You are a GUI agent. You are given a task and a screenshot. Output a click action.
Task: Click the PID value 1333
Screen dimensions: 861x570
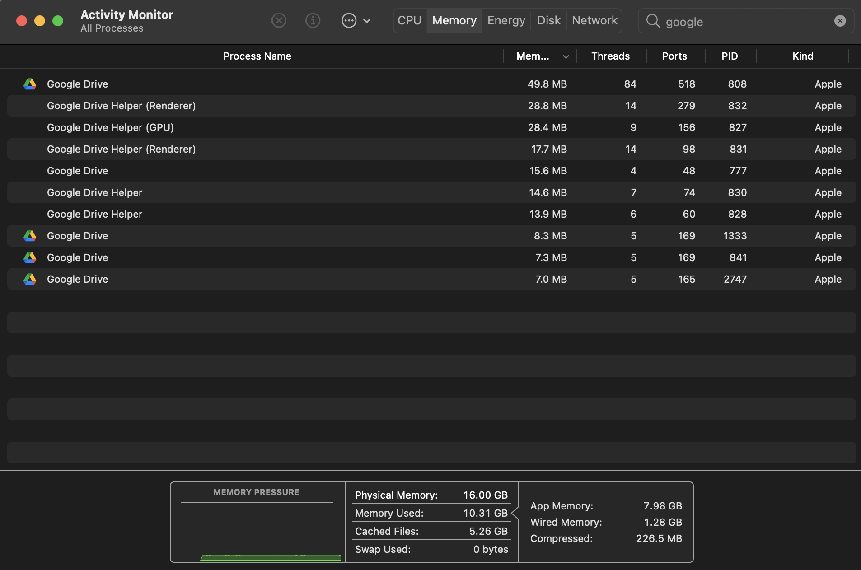click(735, 236)
